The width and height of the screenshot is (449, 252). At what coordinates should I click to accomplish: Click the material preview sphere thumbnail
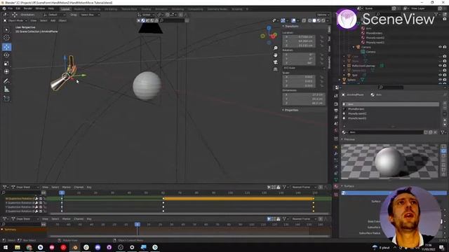[389, 162]
